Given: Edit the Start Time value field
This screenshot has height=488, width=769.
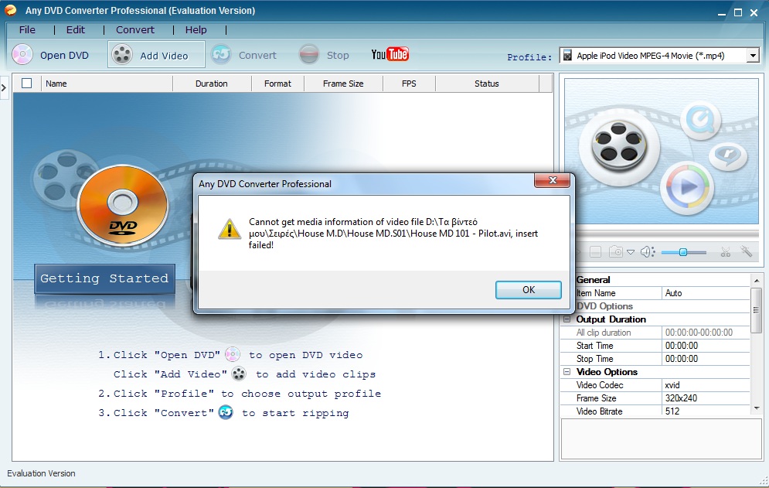Looking at the screenshot, I should pyautogui.click(x=706, y=346).
